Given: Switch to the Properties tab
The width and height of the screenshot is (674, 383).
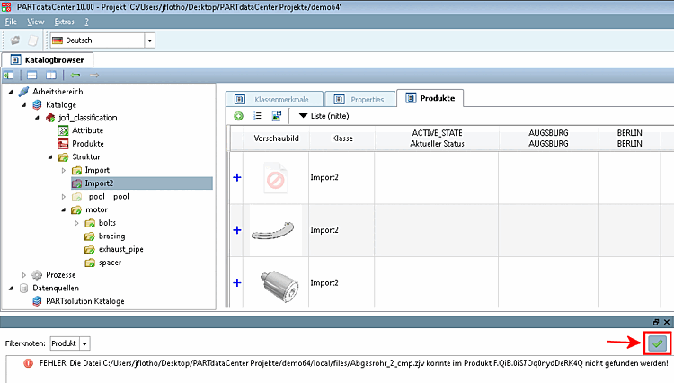Looking at the screenshot, I should click(x=359, y=99).
